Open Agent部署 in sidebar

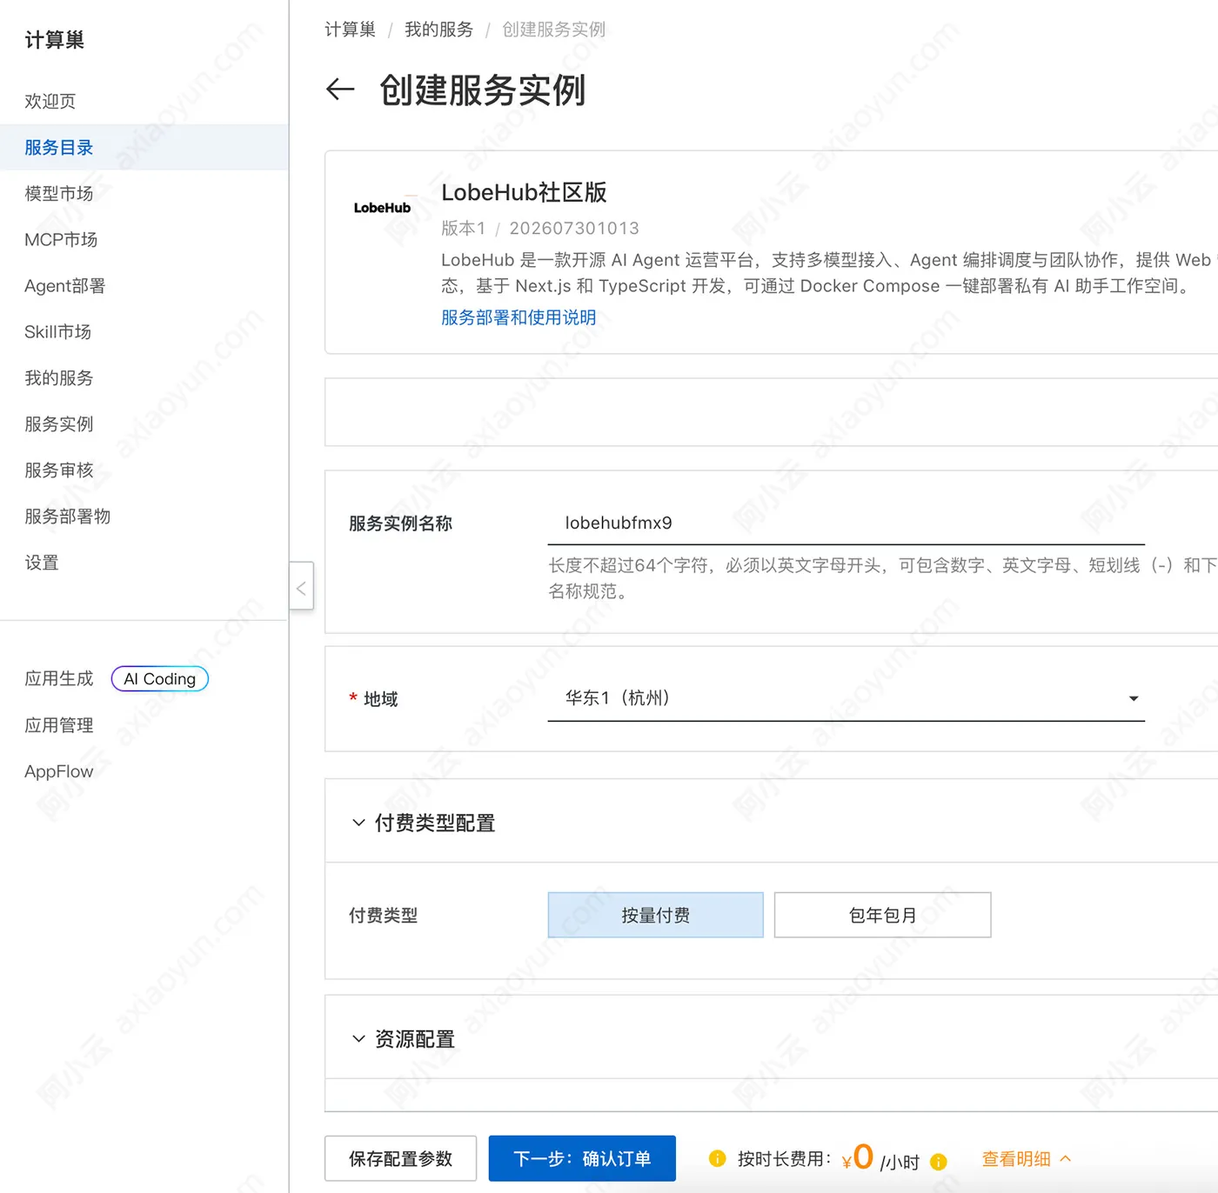(144, 285)
